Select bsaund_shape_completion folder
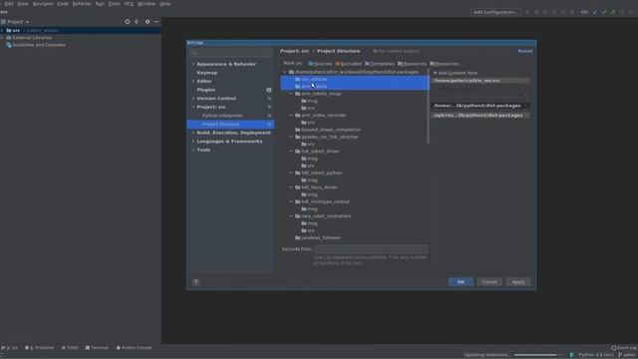 pyautogui.click(x=331, y=130)
